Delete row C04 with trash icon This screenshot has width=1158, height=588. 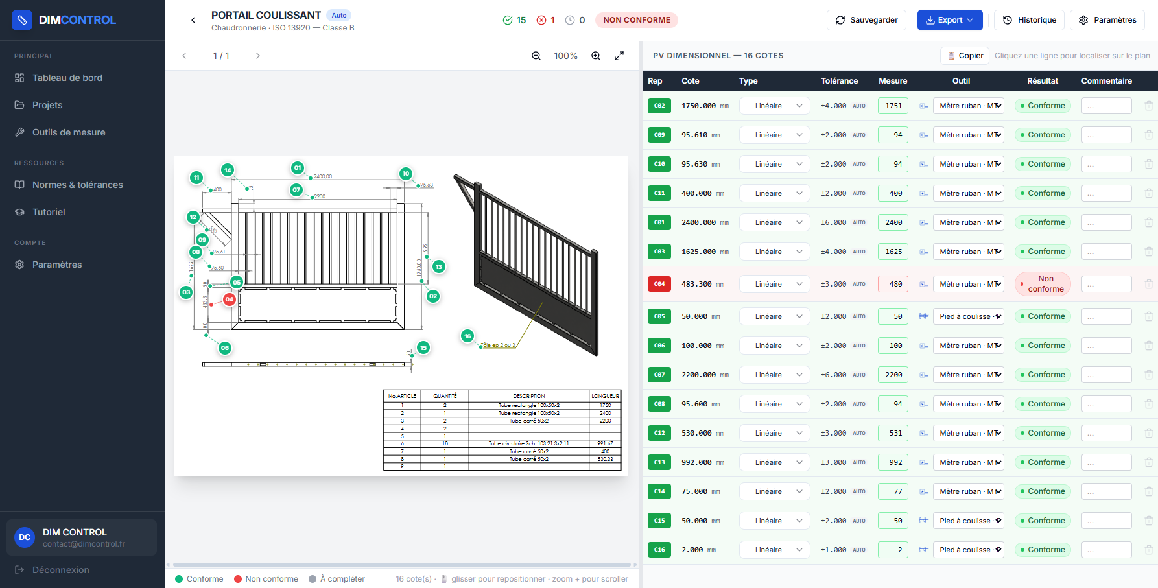click(x=1148, y=284)
